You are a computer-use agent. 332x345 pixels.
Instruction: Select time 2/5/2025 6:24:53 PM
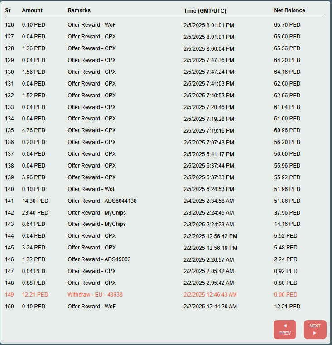tap(209, 189)
